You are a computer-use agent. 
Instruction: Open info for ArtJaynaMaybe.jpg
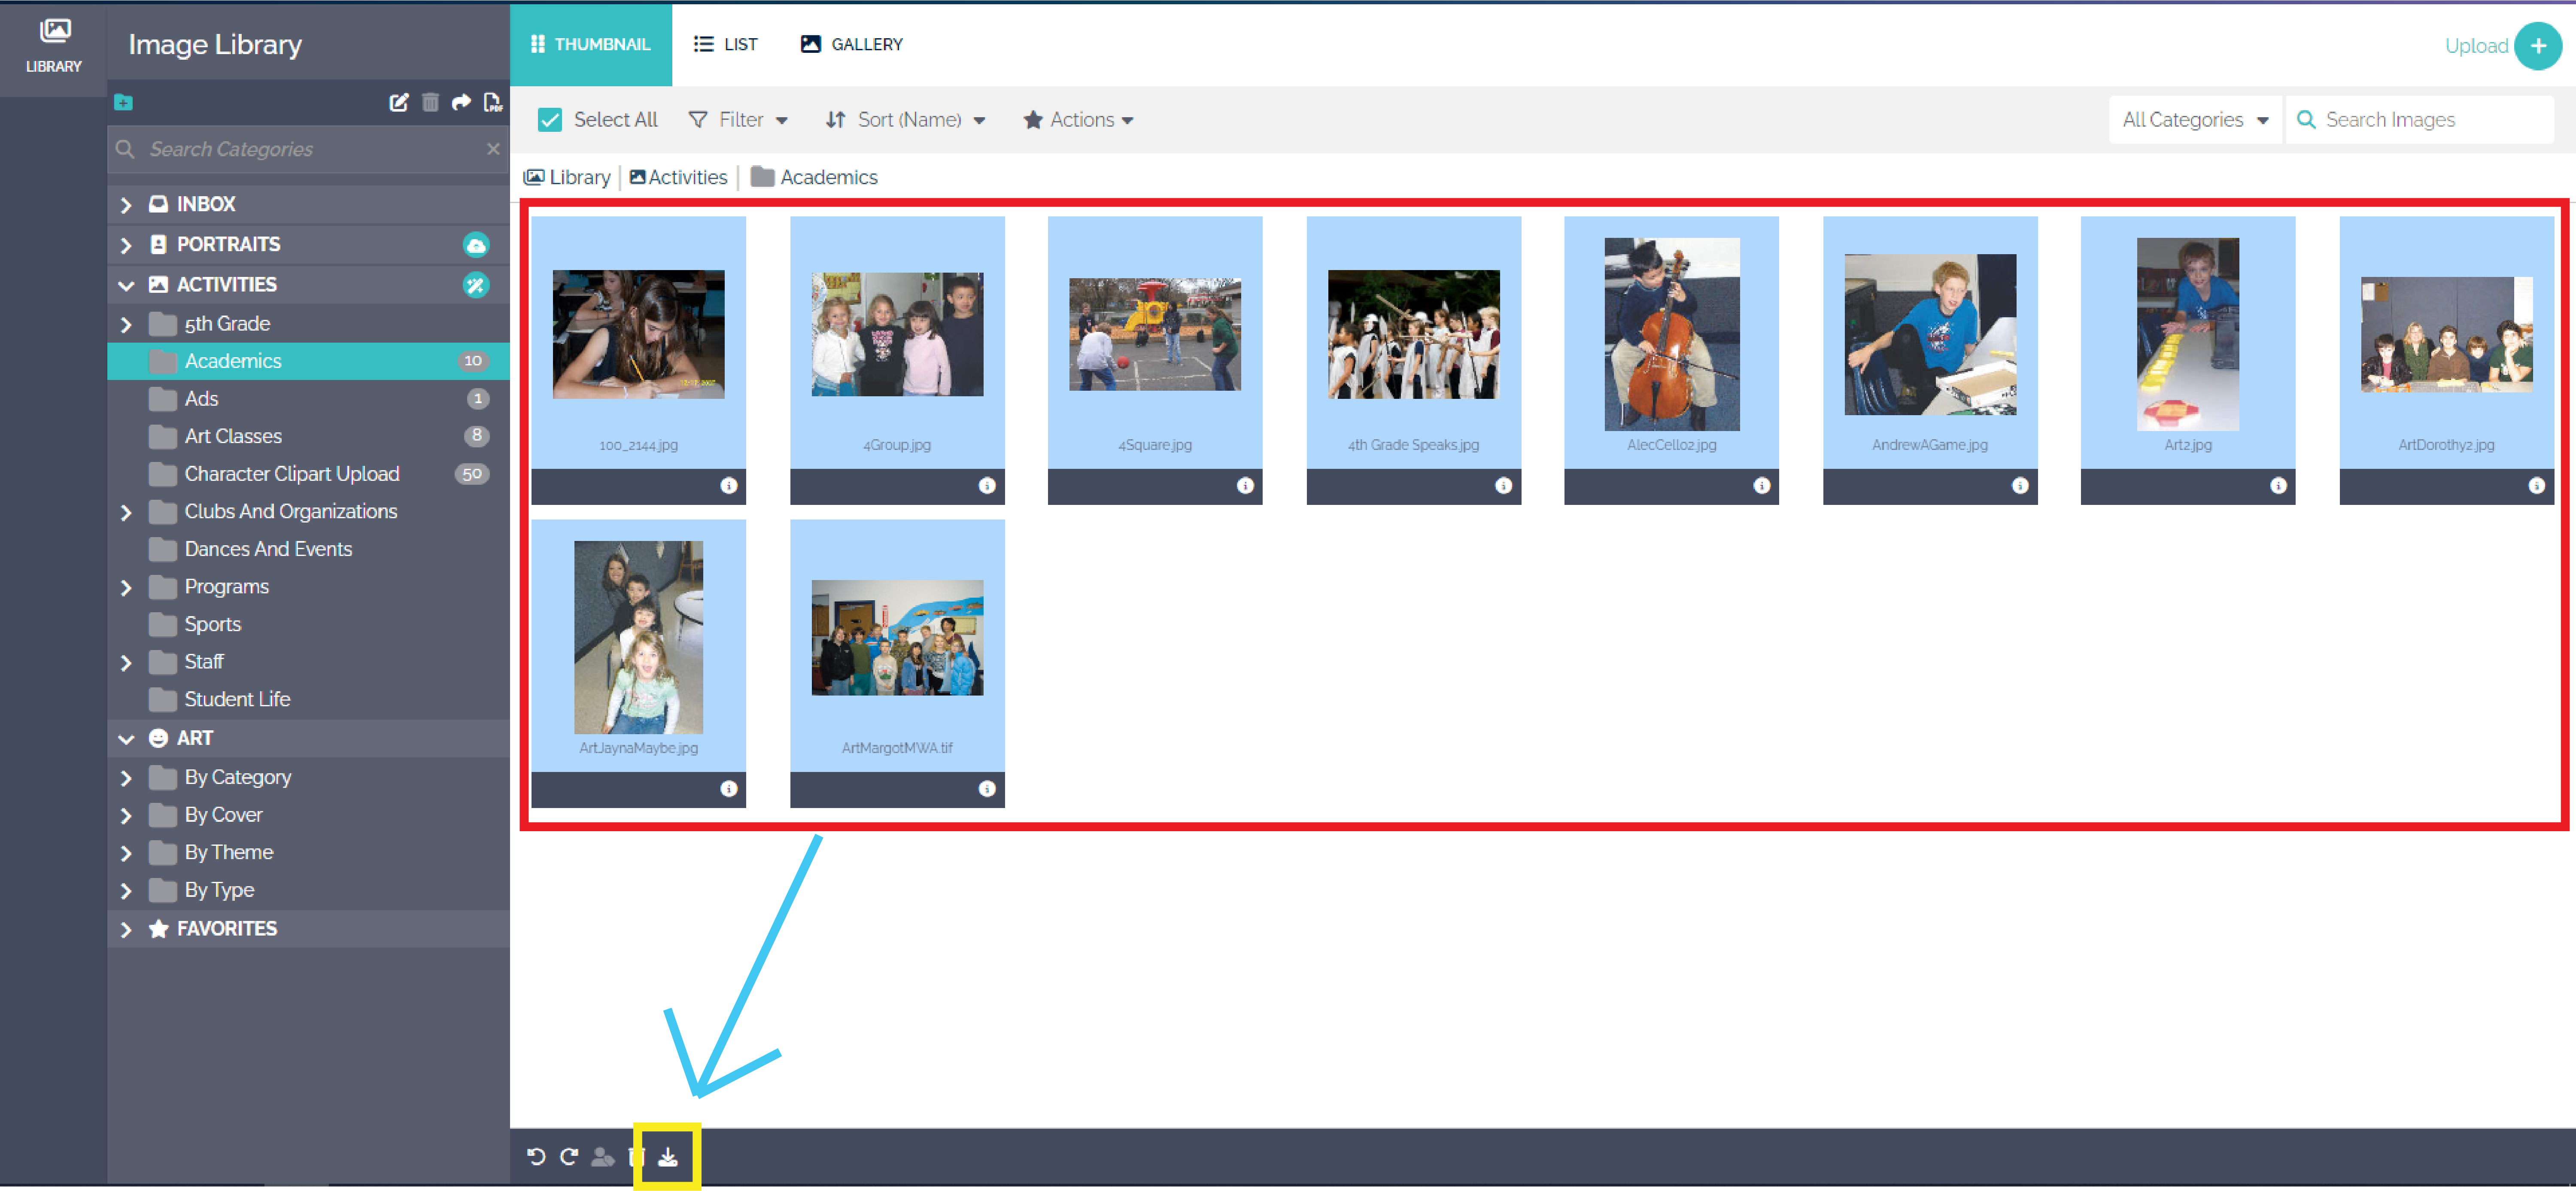(x=729, y=789)
